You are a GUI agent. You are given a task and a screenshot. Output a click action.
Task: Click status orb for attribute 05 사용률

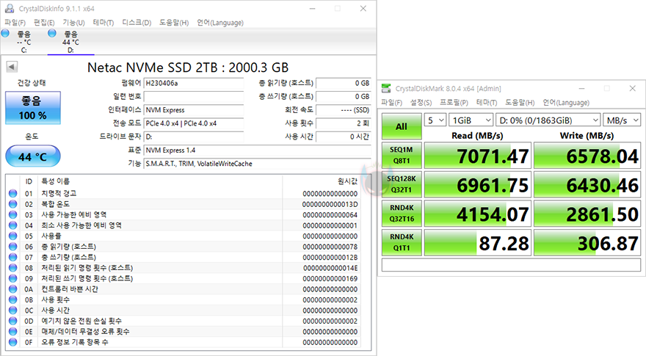(x=12, y=236)
